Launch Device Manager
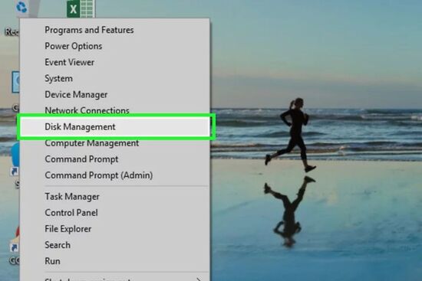This screenshot has width=422, height=281. [114, 94]
